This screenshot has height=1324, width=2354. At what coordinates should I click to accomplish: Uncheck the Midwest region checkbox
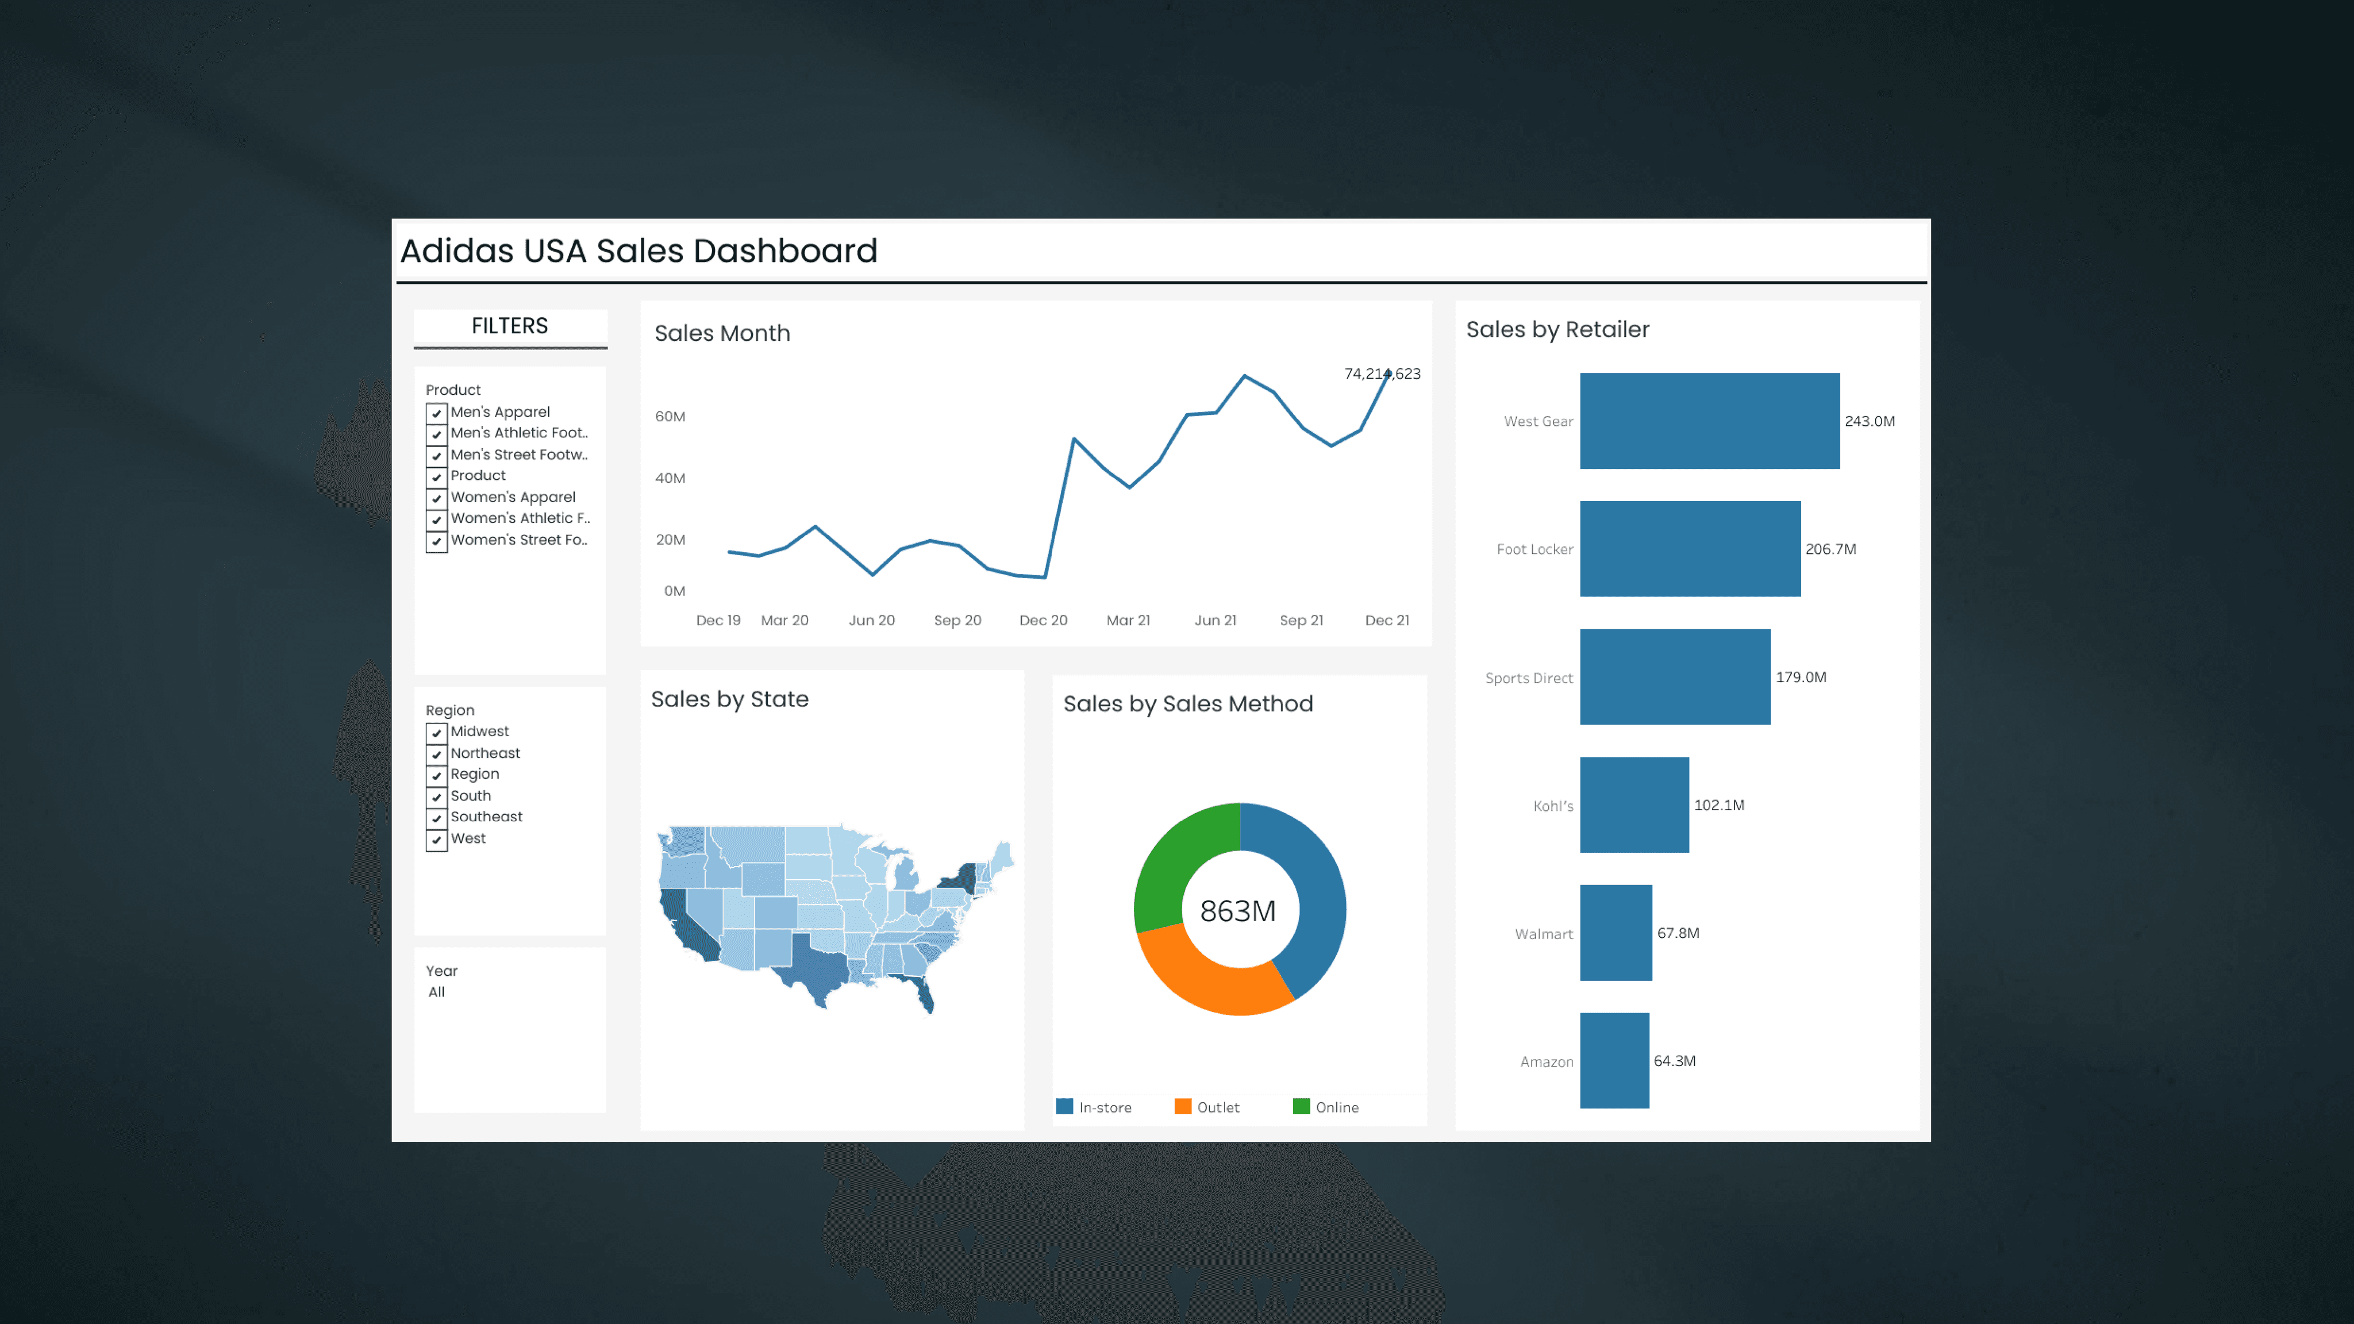(437, 733)
